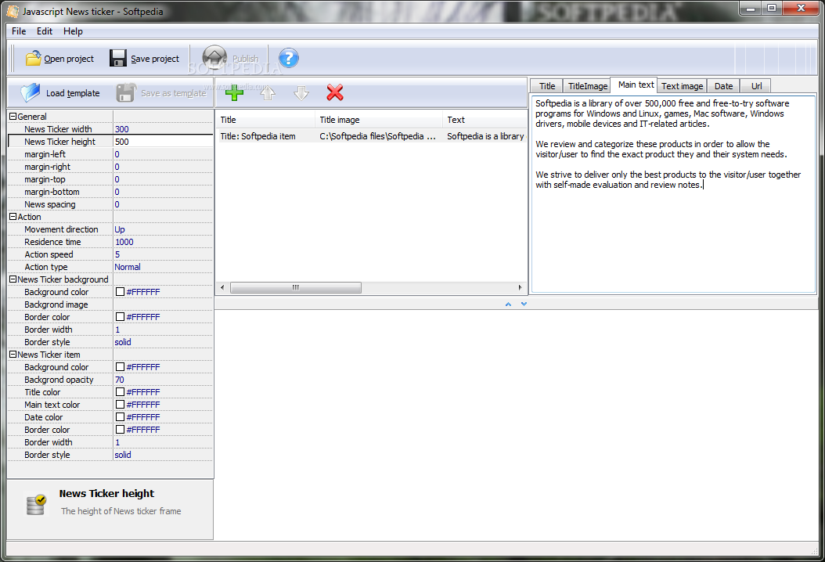Collapse the News Ticker item group
825x562 pixels.
coord(13,355)
